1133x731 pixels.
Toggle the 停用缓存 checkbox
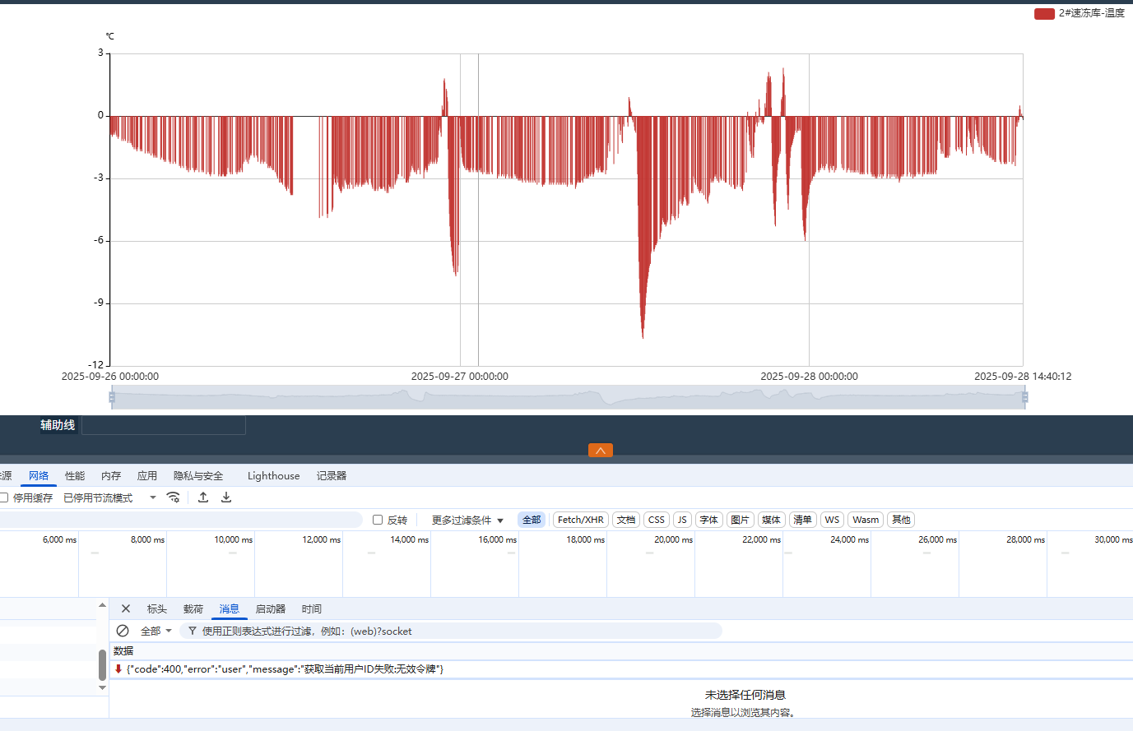[4, 497]
